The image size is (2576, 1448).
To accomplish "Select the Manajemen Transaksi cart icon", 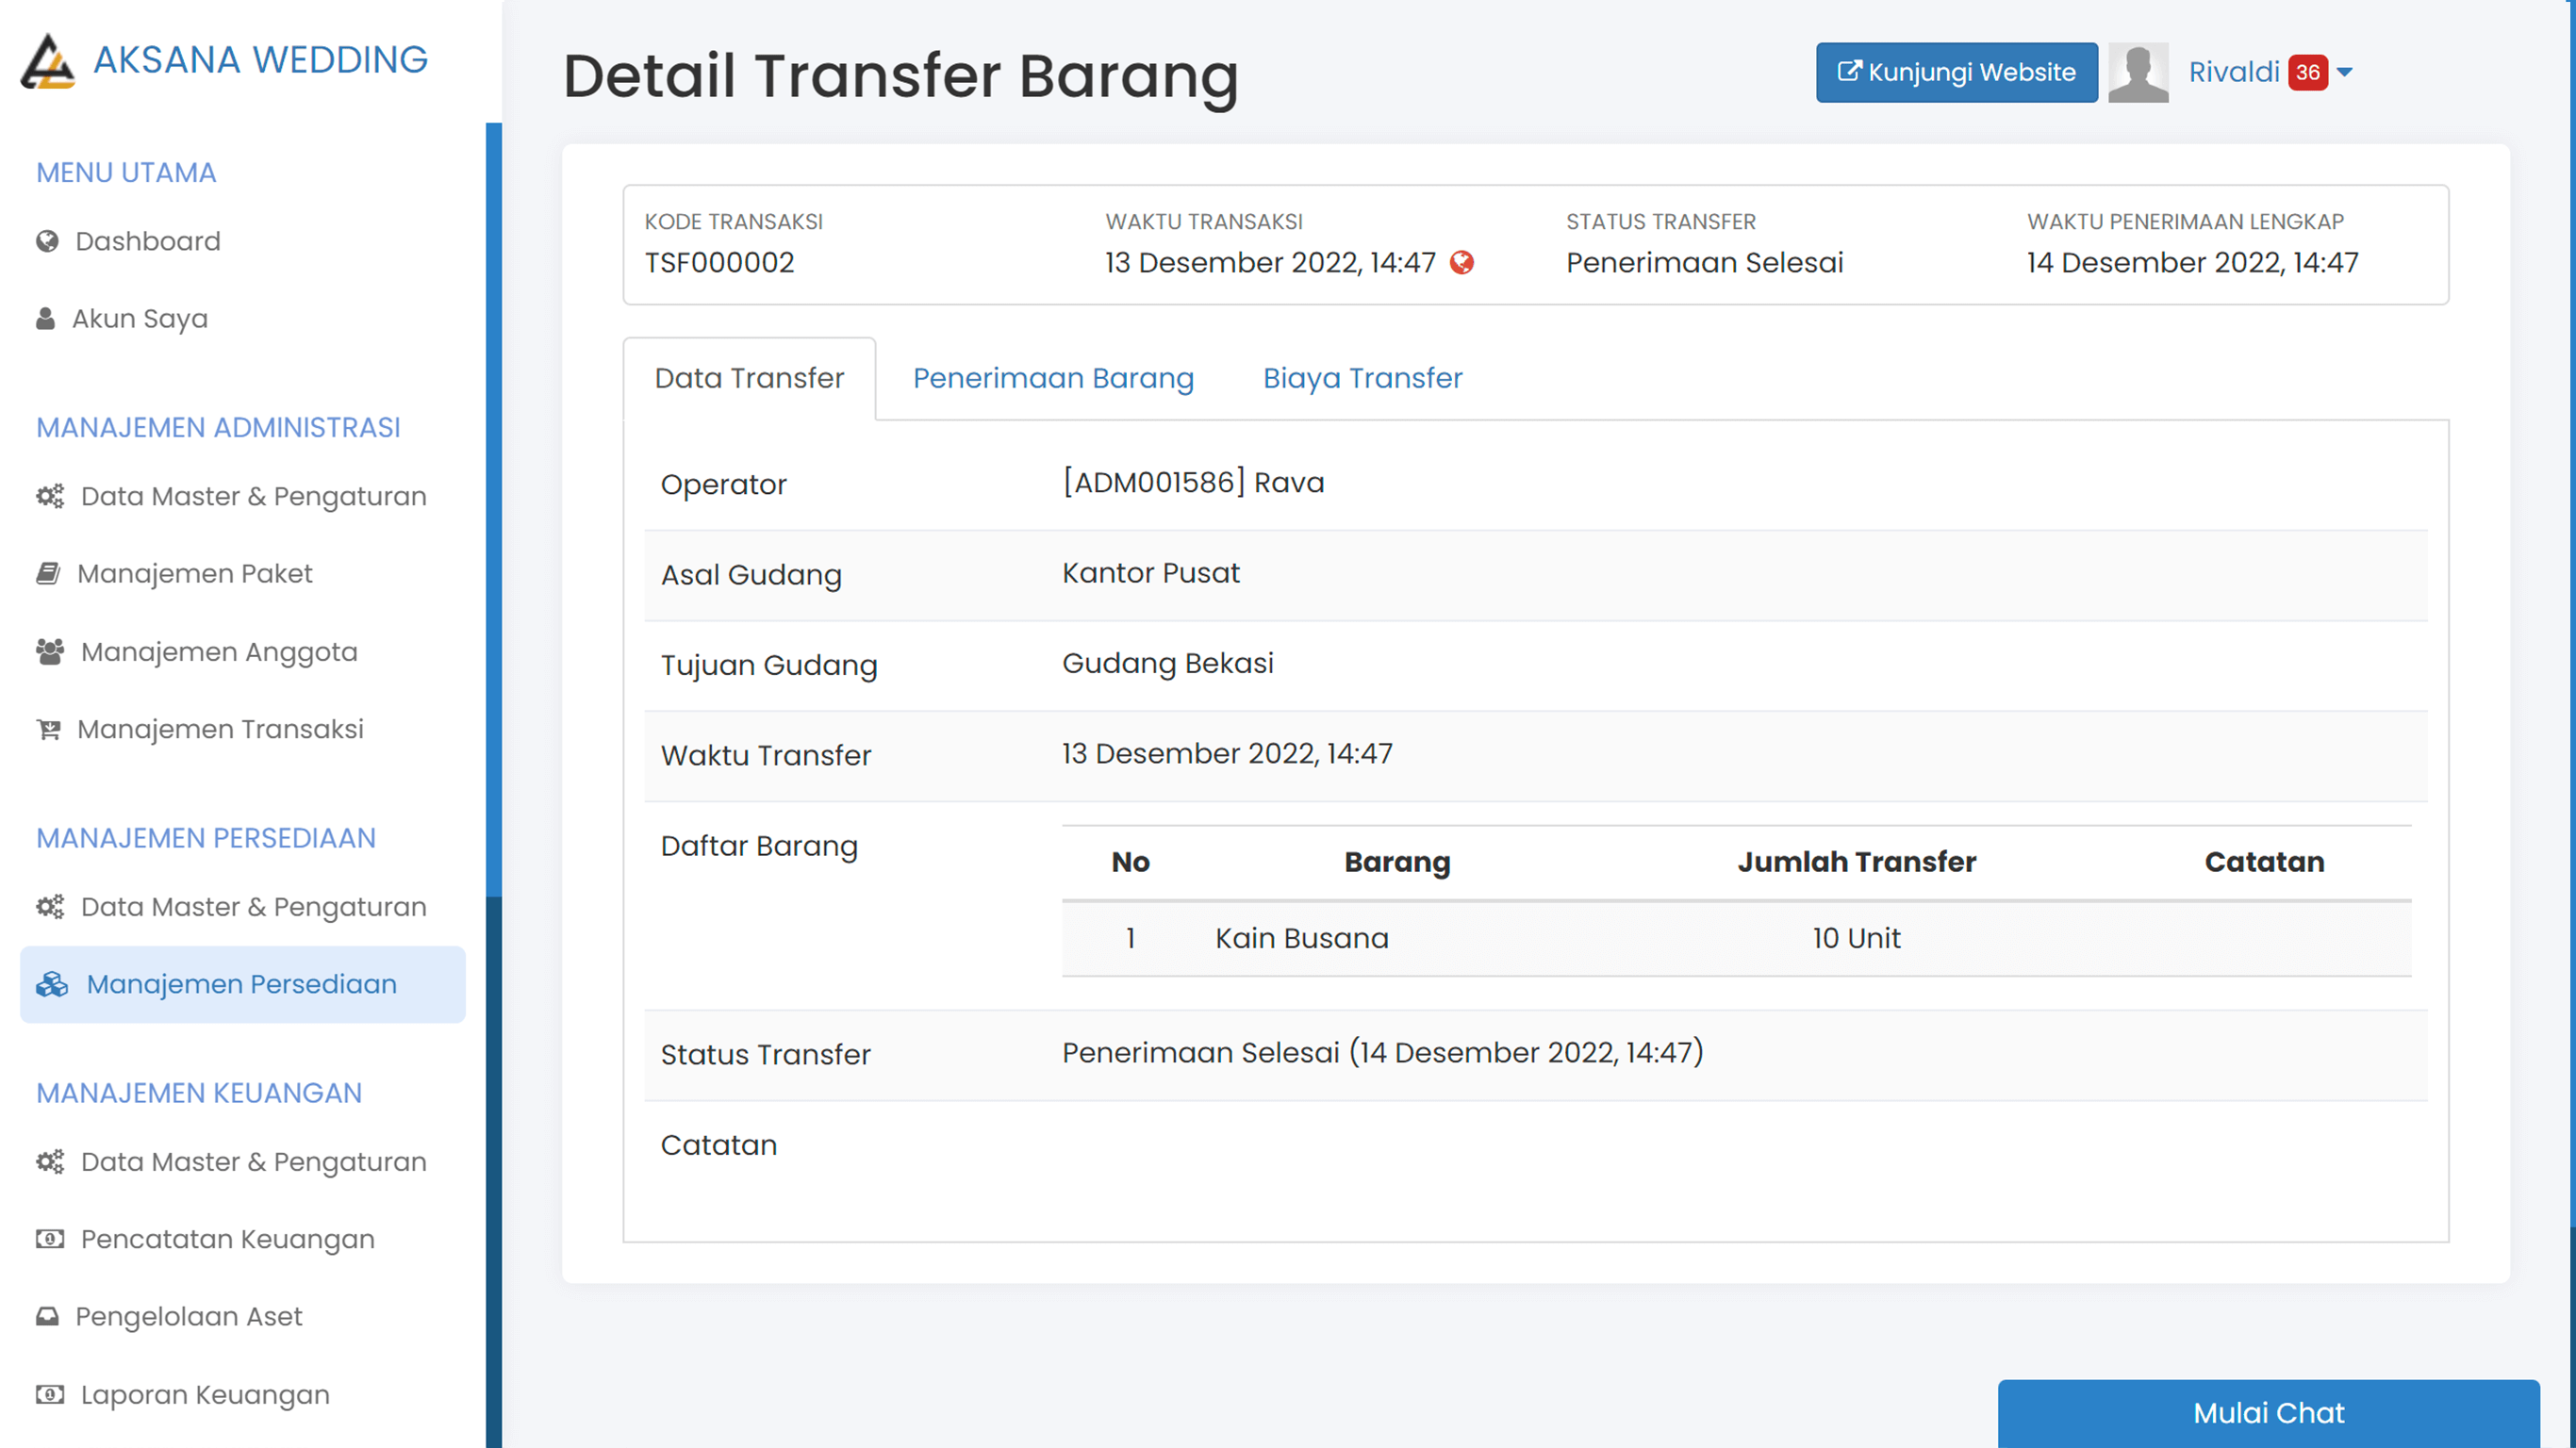I will 48,729.
